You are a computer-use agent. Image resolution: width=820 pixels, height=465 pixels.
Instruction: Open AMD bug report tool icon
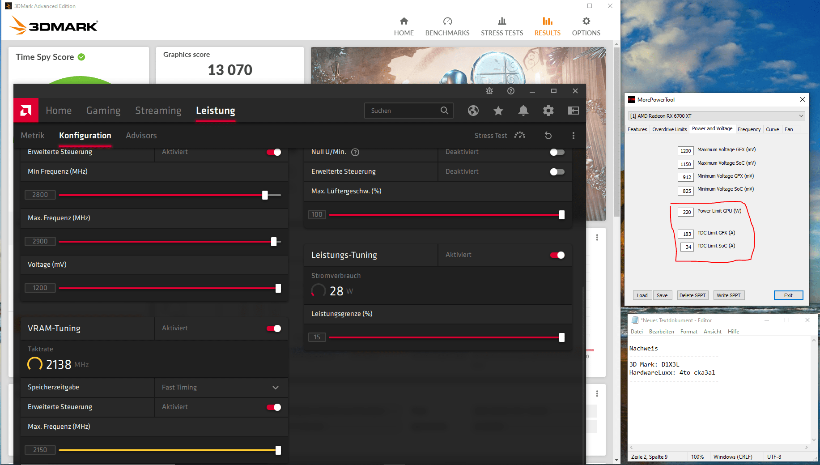coord(489,91)
